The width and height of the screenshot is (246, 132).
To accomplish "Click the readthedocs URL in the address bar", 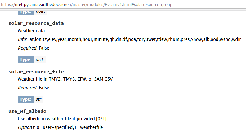I will coord(87,5).
